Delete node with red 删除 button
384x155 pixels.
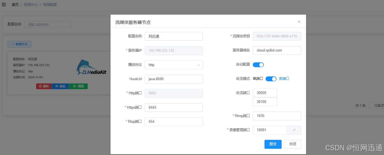pyautogui.click(x=44, y=86)
